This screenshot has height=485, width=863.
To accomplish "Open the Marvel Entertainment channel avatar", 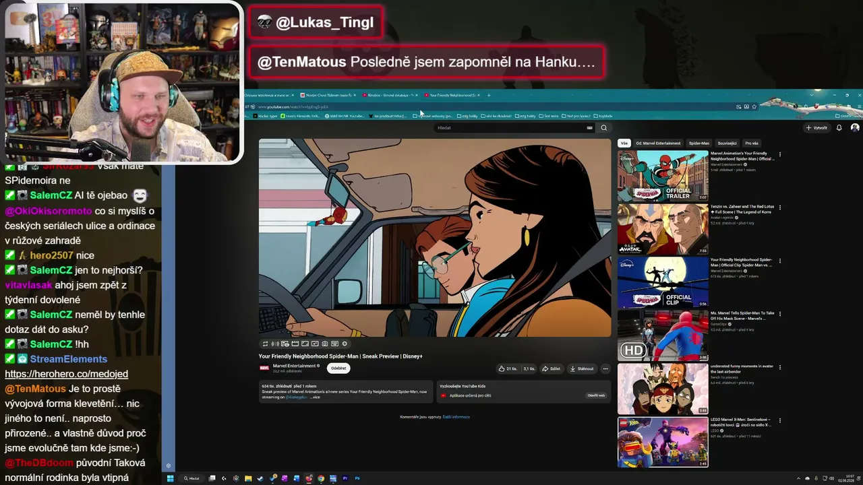I will tap(264, 368).
